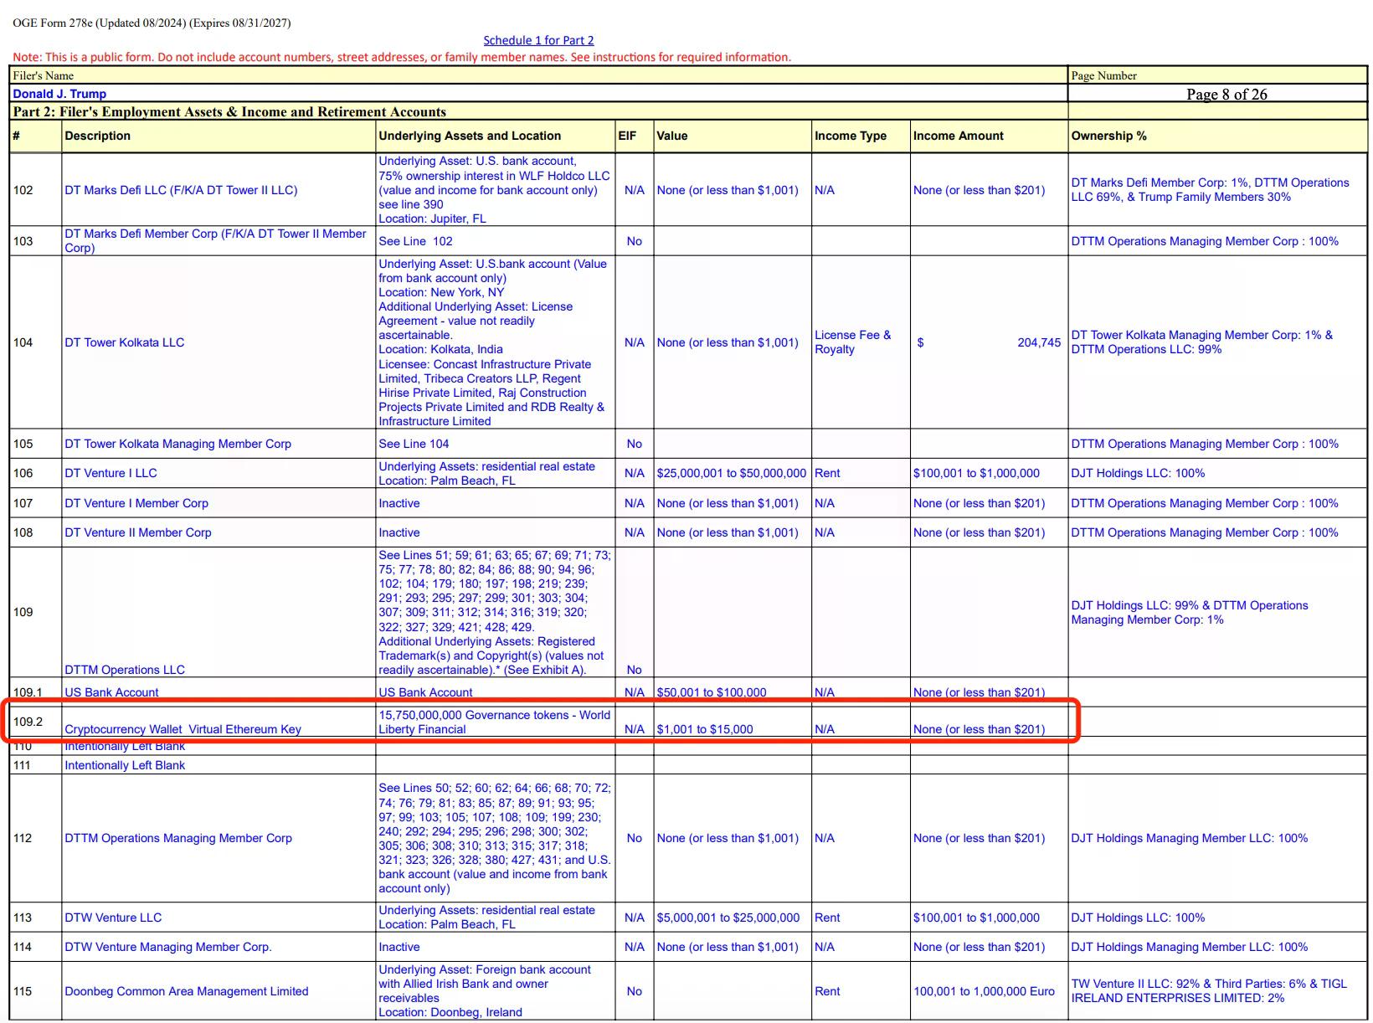The height and width of the screenshot is (1023, 1373).
Task: Select the DTW Venture LLC entry
Action: (x=113, y=918)
